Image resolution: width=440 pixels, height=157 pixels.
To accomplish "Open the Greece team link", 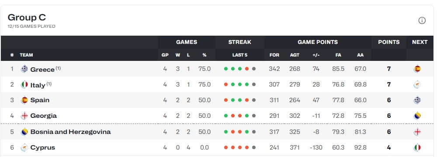I will click(x=42, y=69).
